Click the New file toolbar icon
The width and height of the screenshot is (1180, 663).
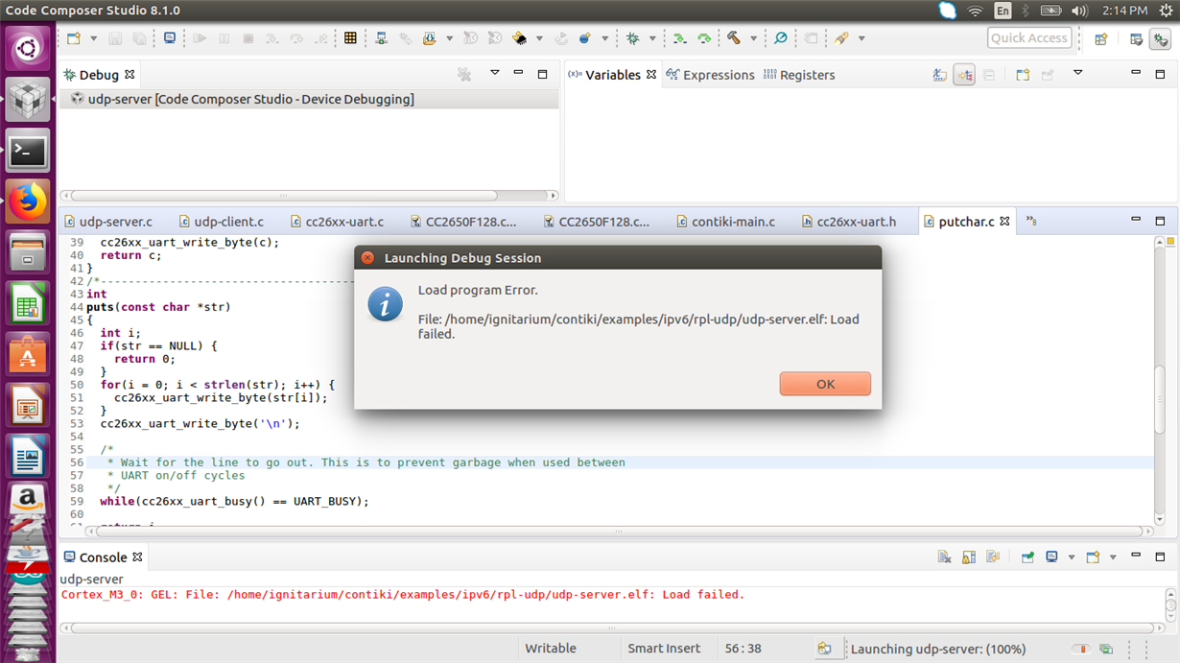(x=74, y=38)
